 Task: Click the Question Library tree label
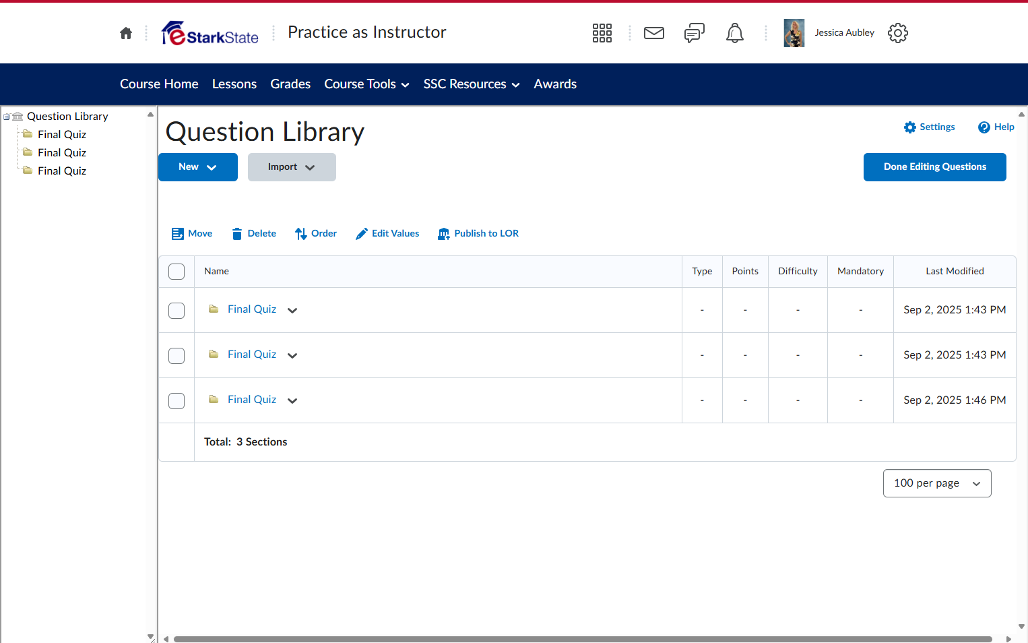point(67,117)
